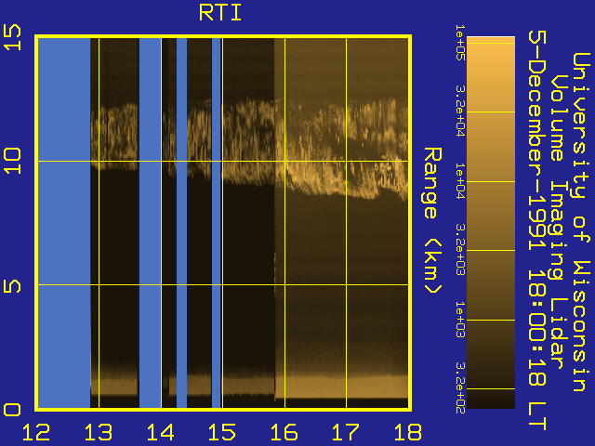
Task: Click the x-axis label 18
Action: tap(408, 432)
